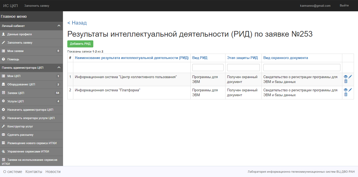Image resolution: width=358 pixels, height=177 pixels.
Task: Click the list icon beside Мои ЦКП
Action: click(x=4, y=76)
